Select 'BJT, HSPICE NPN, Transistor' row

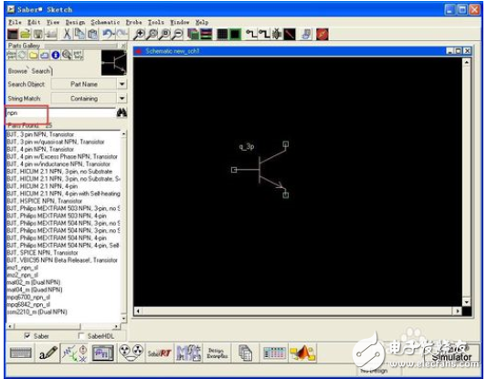click(63, 201)
